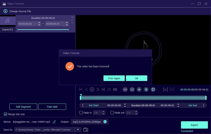The width and height of the screenshot is (211, 134).
Task: Click the output format text mp3;2;44100Hz;320kbps
Action: [x=87, y=122]
